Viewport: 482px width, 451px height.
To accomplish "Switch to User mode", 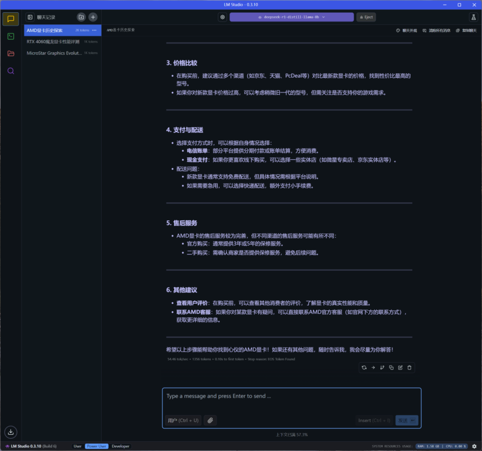I will point(77,446).
